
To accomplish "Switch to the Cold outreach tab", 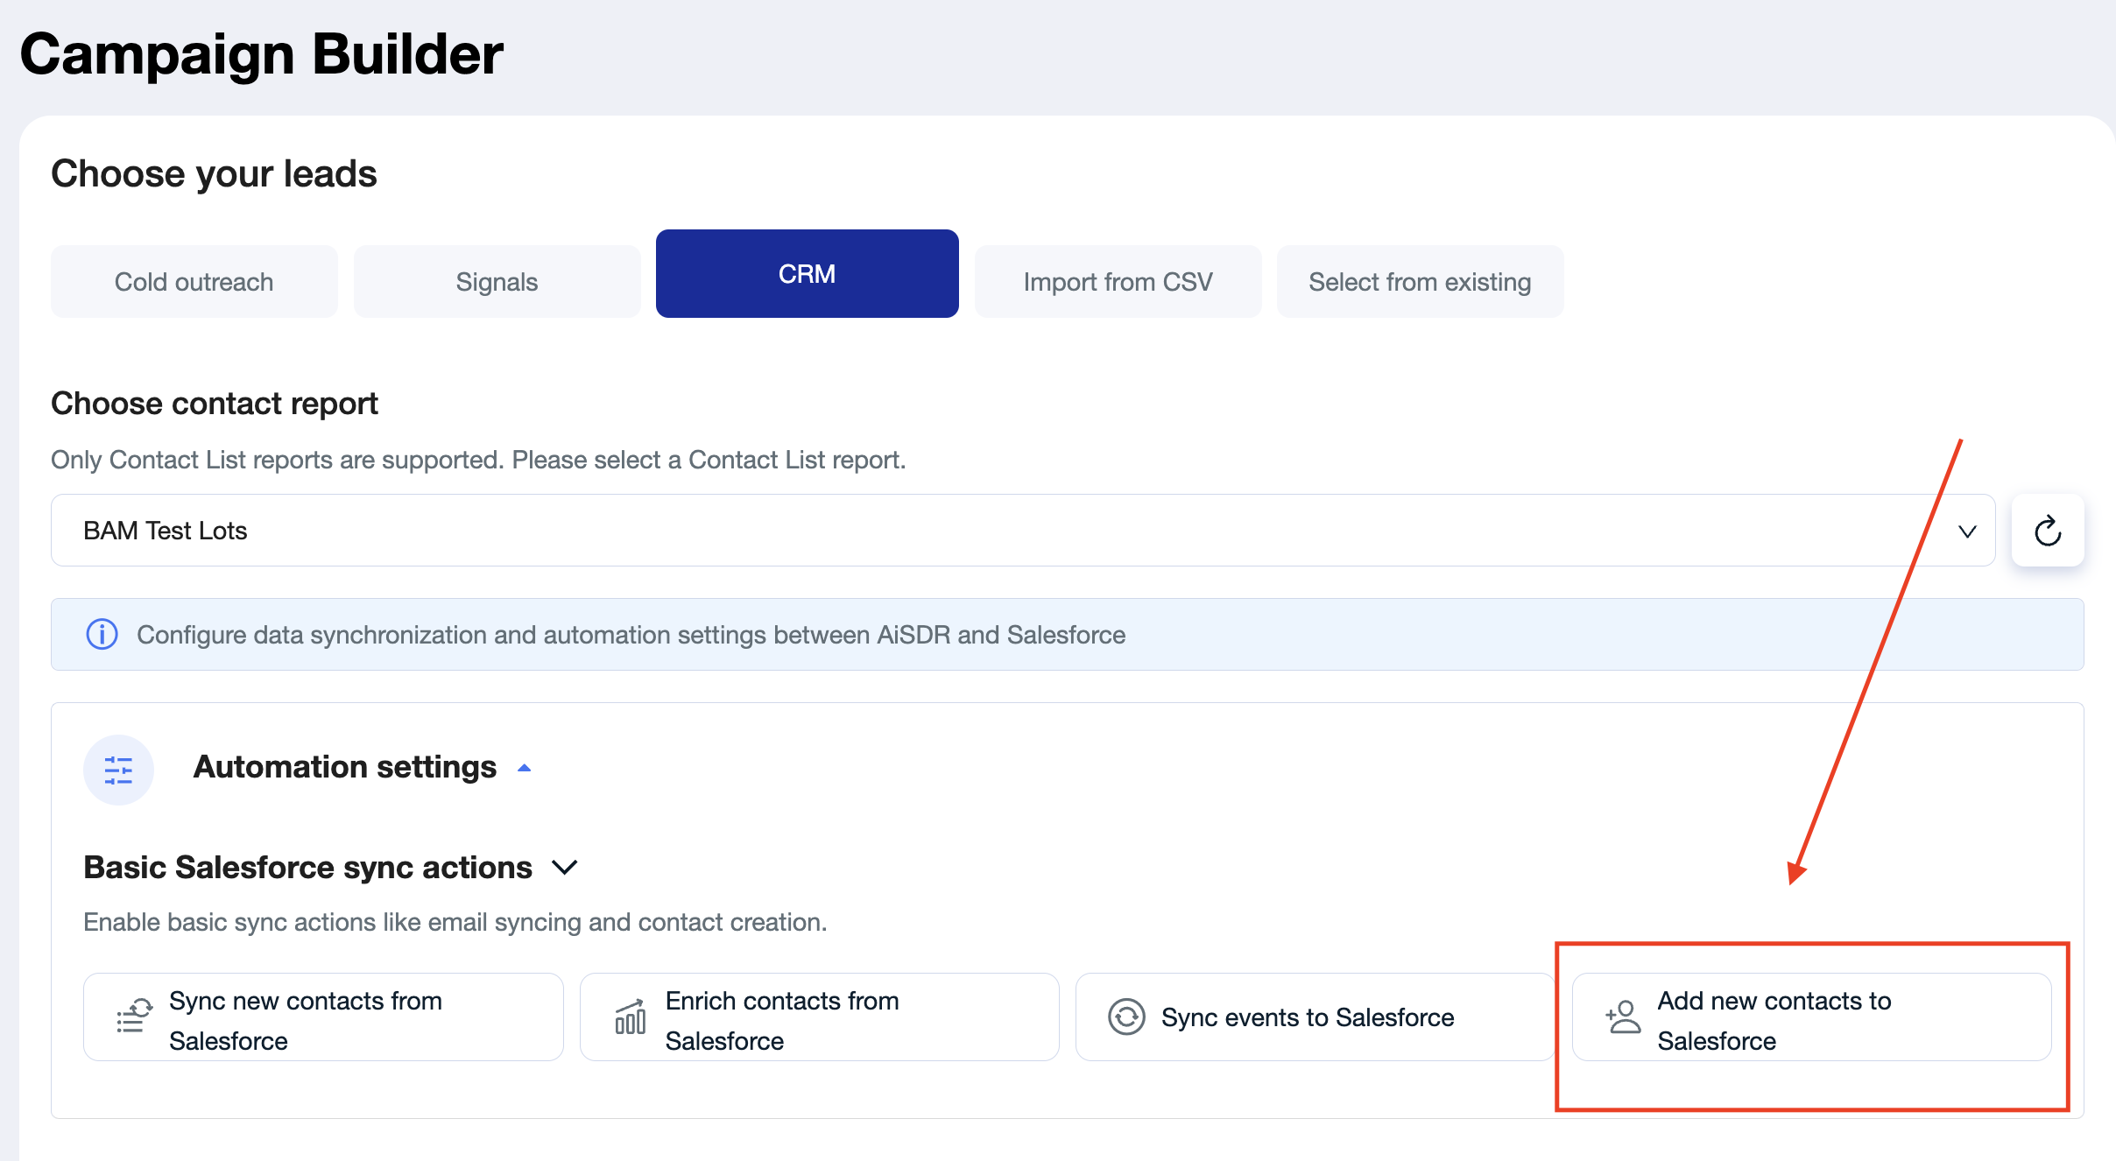I will coord(194,282).
